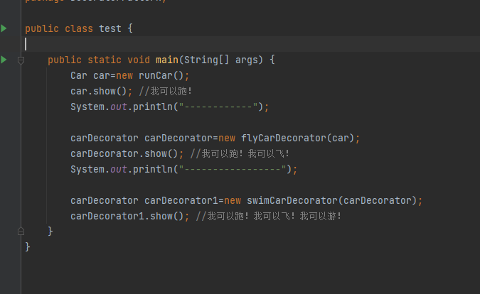
Task: Click the final closing brace of the class
Action: tap(28, 247)
